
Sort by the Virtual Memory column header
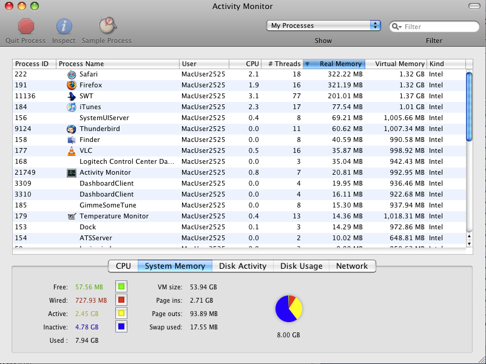click(x=396, y=64)
